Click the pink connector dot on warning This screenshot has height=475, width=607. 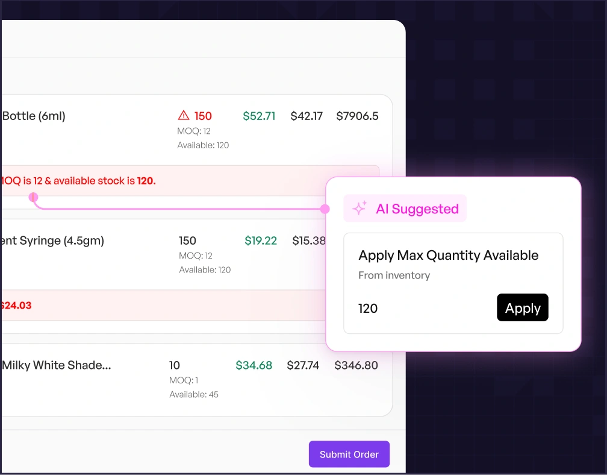[x=34, y=197]
